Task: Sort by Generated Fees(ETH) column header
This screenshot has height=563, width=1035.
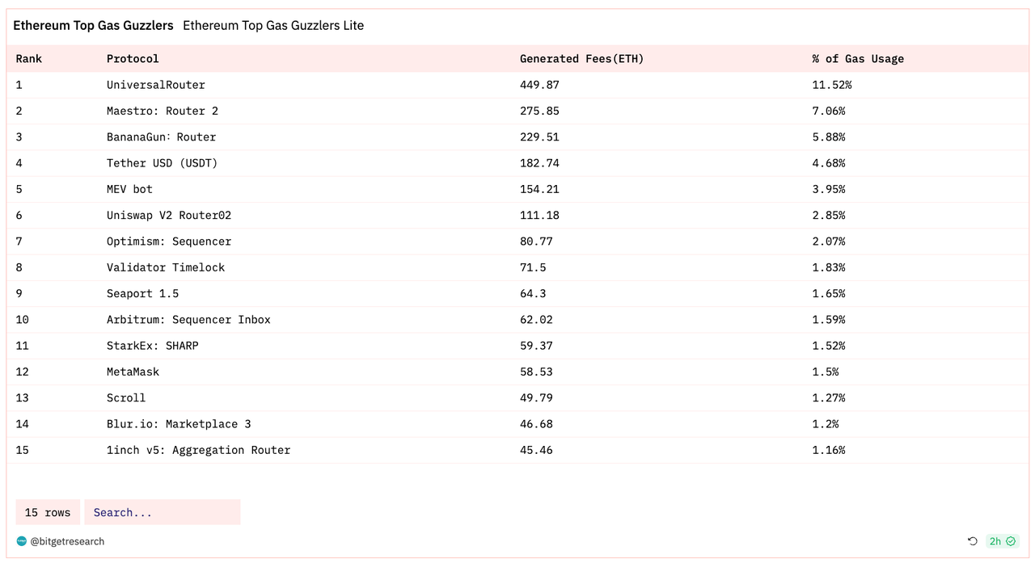Action: tap(581, 59)
